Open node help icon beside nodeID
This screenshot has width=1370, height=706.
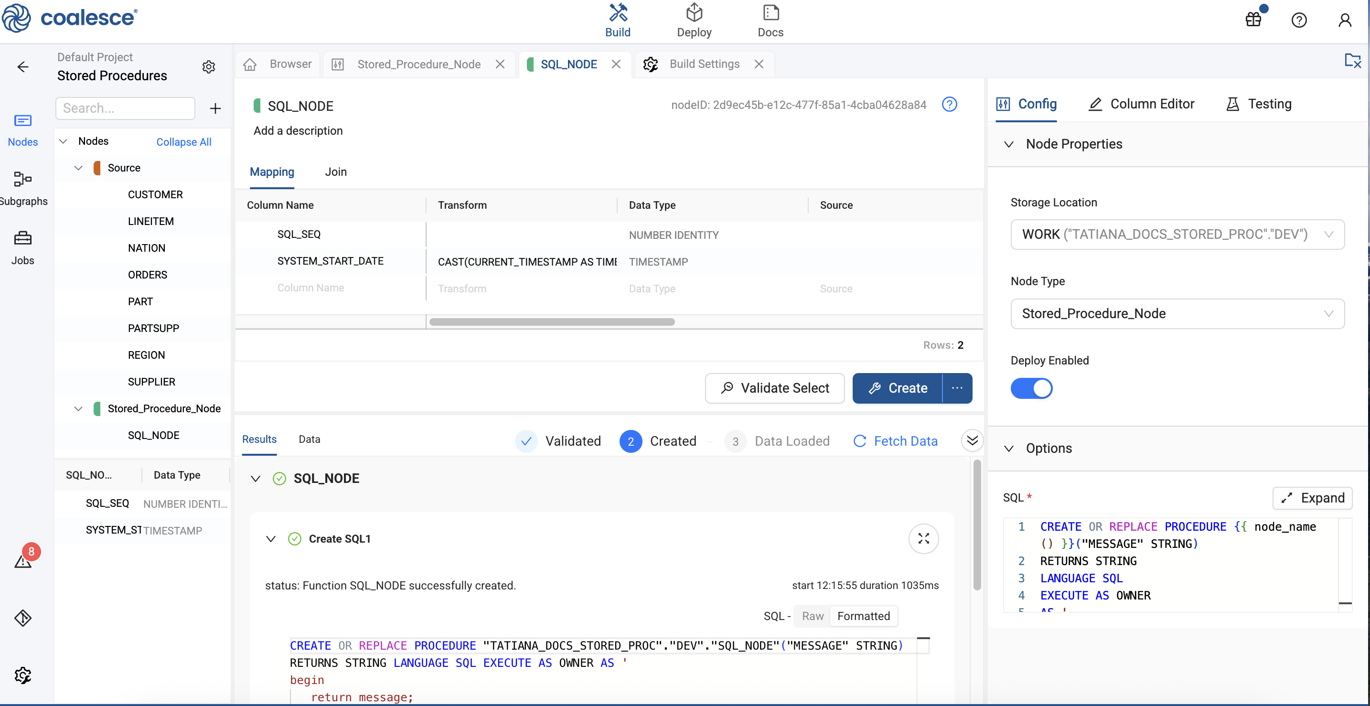pos(949,104)
